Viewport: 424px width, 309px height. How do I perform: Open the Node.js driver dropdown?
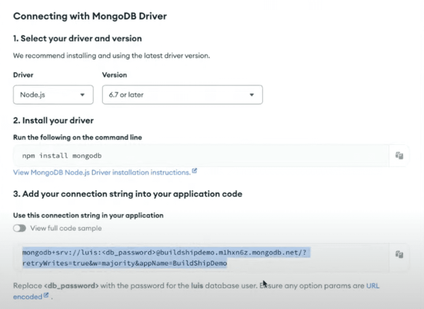tap(53, 95)
